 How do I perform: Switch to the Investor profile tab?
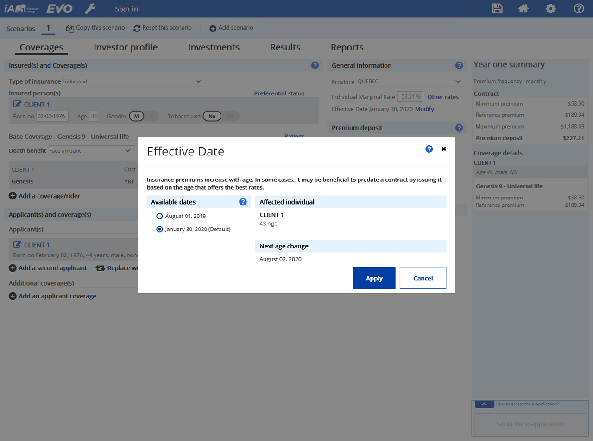click(126, 47)
